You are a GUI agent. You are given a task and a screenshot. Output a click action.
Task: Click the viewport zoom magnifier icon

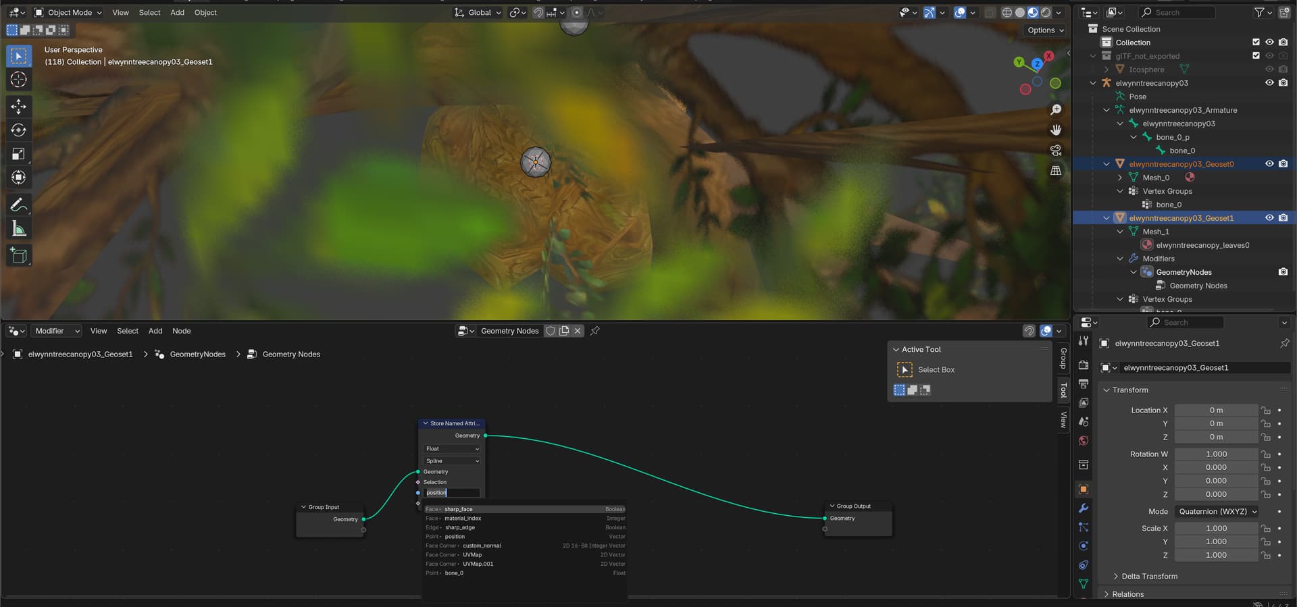(x=1056, y=109)
